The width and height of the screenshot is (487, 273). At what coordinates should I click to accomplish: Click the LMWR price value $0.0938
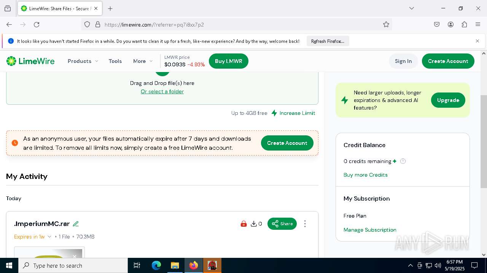[175, 64]
